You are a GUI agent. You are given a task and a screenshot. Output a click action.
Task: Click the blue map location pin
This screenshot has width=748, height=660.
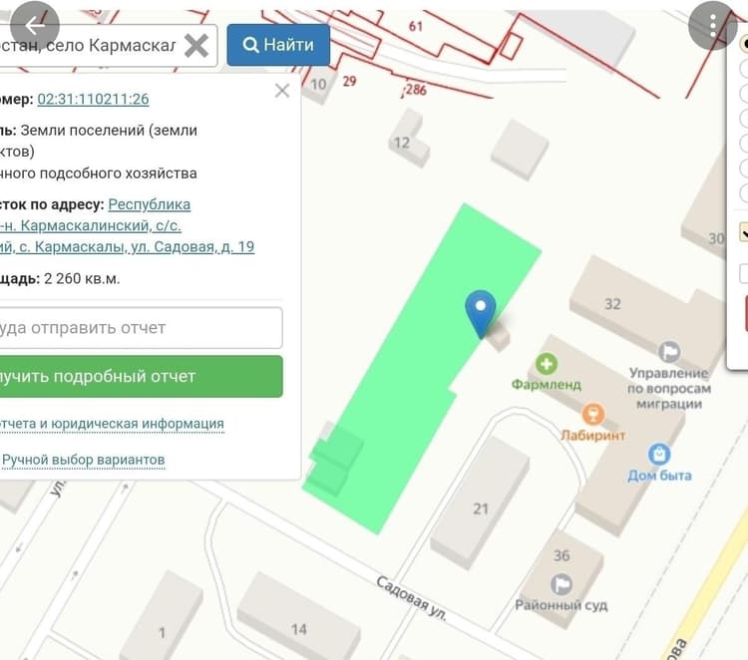point(481,313)
